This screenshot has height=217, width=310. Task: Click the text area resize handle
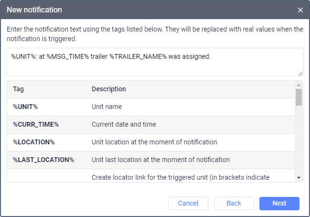(300, 74)
